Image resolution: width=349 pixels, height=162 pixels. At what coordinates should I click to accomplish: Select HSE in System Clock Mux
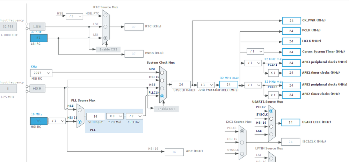[x=162, y=88]
